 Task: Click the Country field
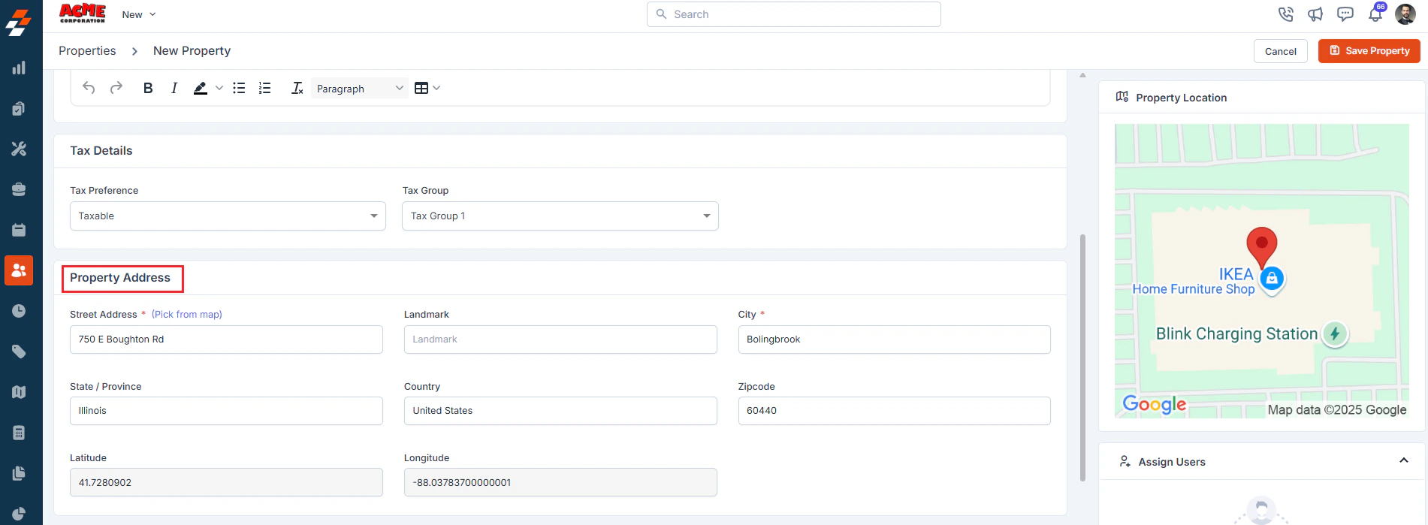(x=560, y=411)
